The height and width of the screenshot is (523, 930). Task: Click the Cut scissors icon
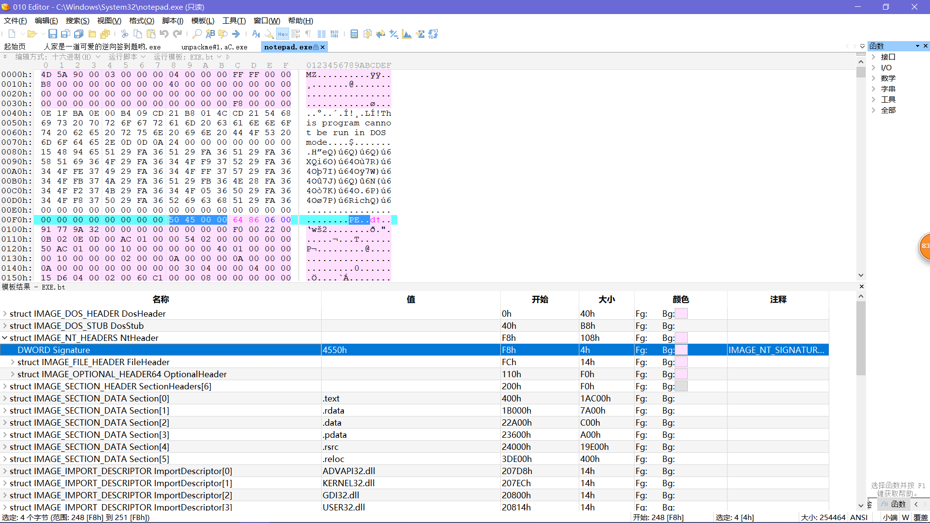[124, 34]
